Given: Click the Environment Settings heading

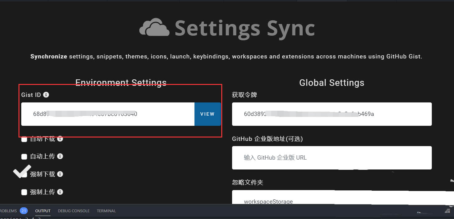Looking at the screenshot, I should coord(121,83).
